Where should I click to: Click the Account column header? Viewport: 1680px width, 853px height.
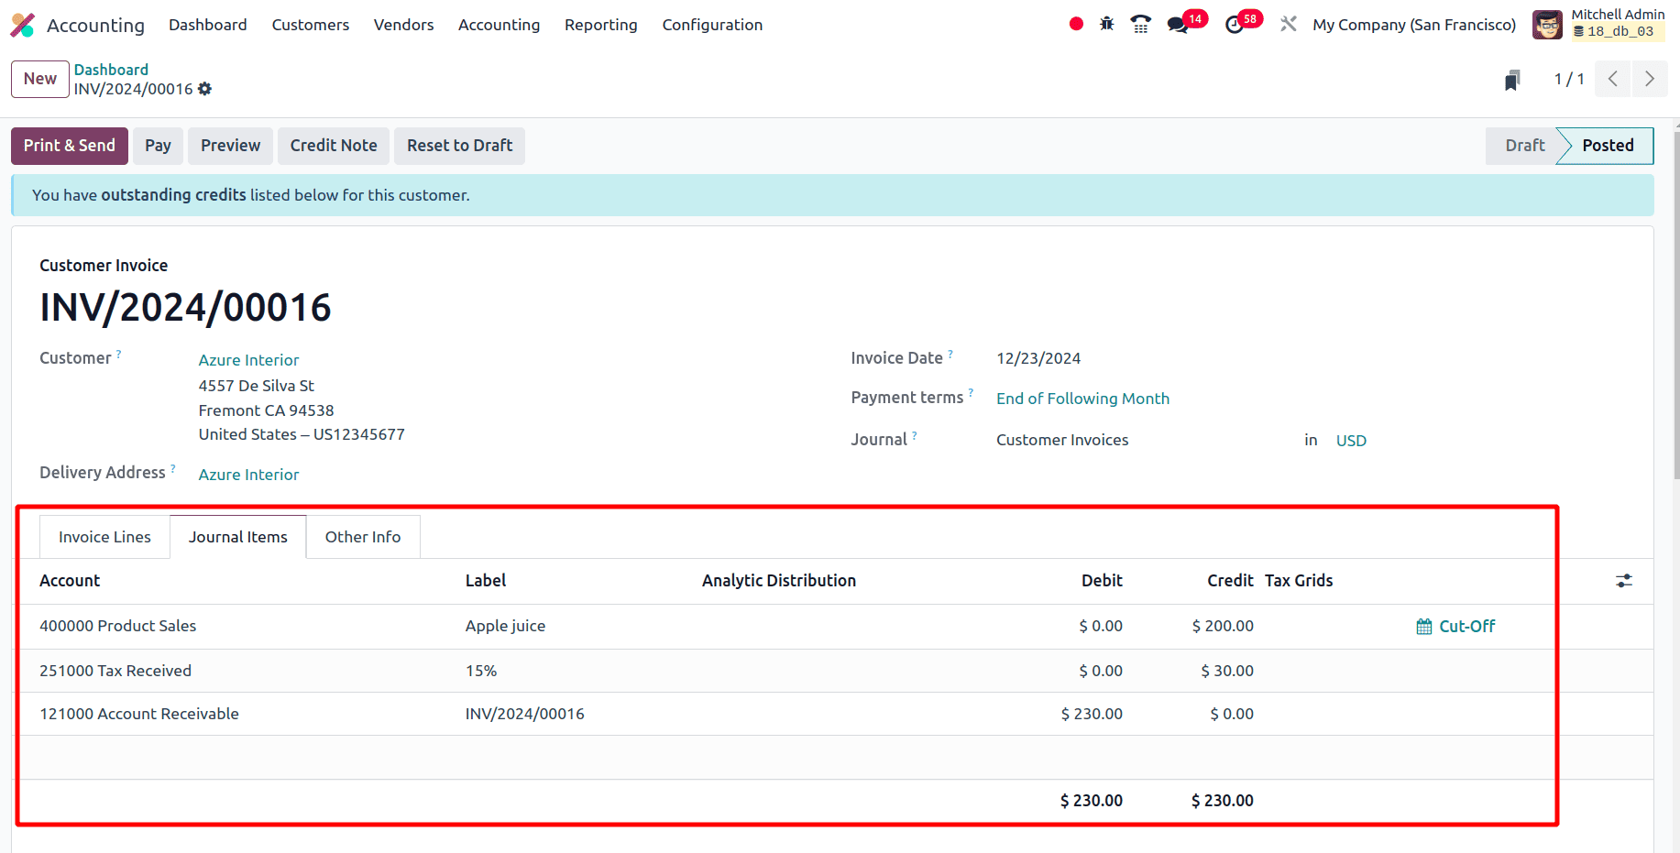pyautogui.click(x=70, y=581)
